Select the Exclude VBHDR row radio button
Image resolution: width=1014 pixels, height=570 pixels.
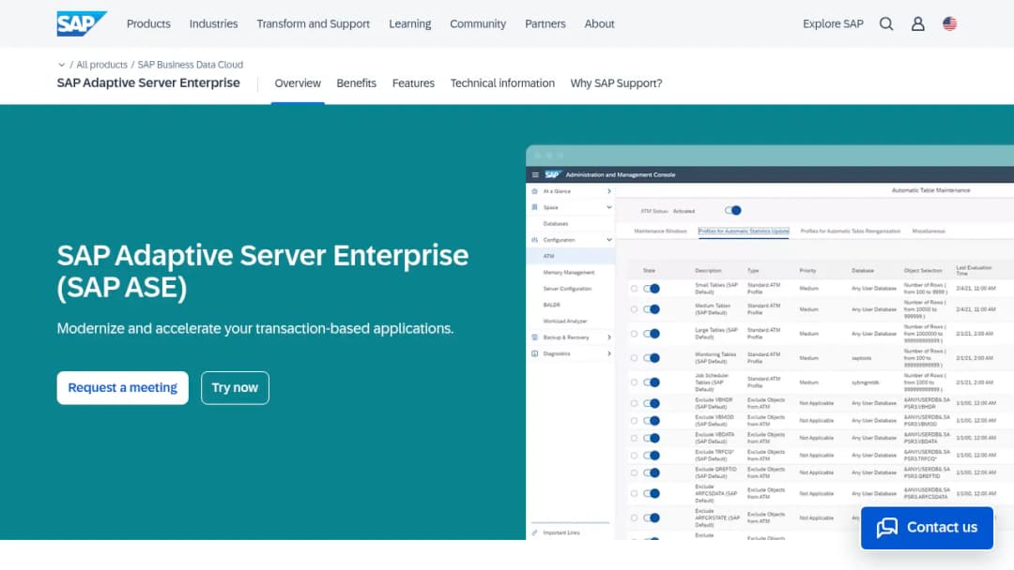coord(635,403)
